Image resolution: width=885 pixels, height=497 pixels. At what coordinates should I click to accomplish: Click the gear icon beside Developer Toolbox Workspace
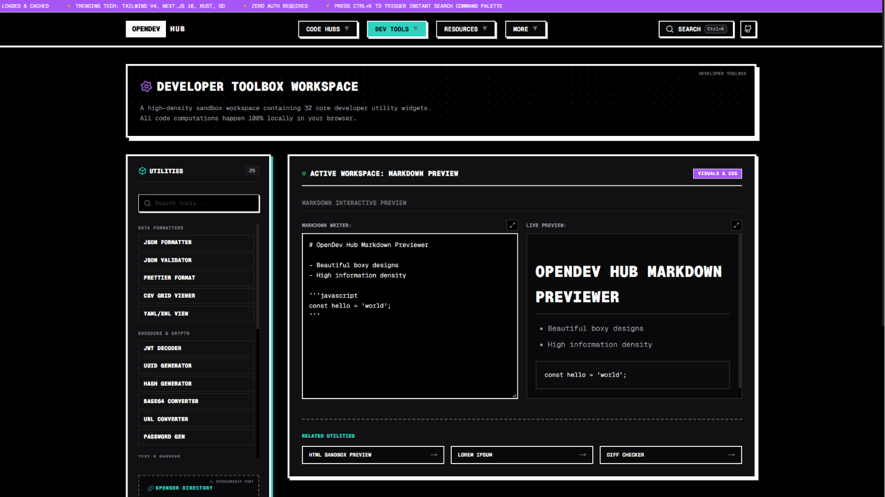coord(146,86)
